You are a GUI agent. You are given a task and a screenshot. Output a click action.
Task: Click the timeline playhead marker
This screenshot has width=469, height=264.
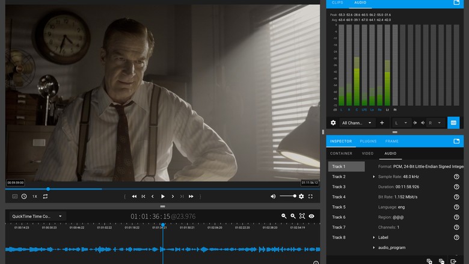(163, 224)
